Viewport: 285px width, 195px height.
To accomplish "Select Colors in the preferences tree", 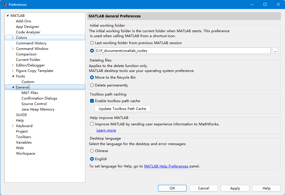I will (21, 38).
